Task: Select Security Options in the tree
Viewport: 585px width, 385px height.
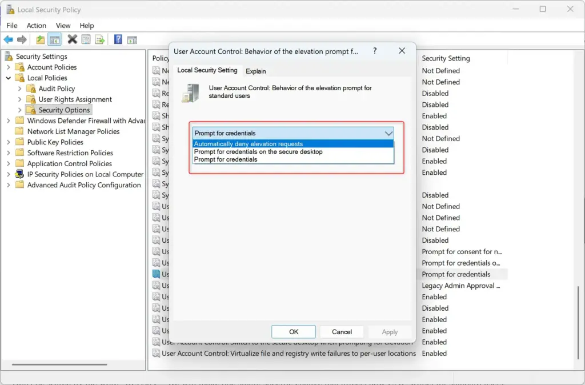Action: coord(64,110)
